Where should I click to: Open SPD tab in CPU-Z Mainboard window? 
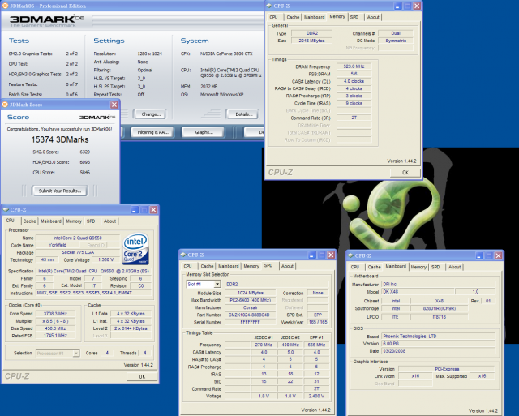(435, 267)
